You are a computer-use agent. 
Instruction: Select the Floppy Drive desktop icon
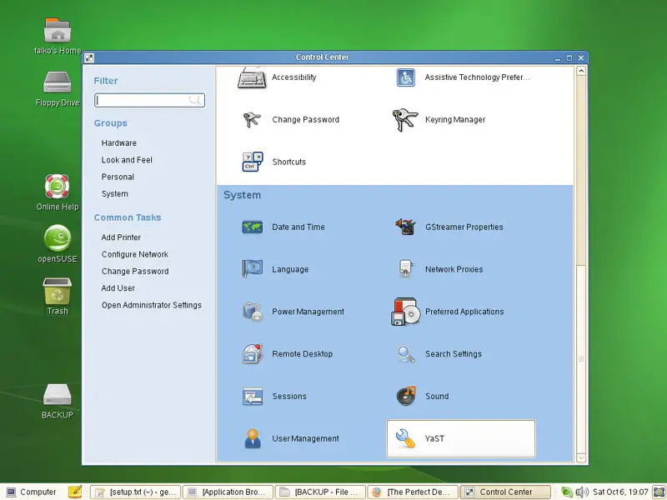pos(58,82)
